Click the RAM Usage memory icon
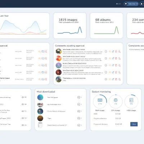This screenshot has height=144, width=144. 100,100
